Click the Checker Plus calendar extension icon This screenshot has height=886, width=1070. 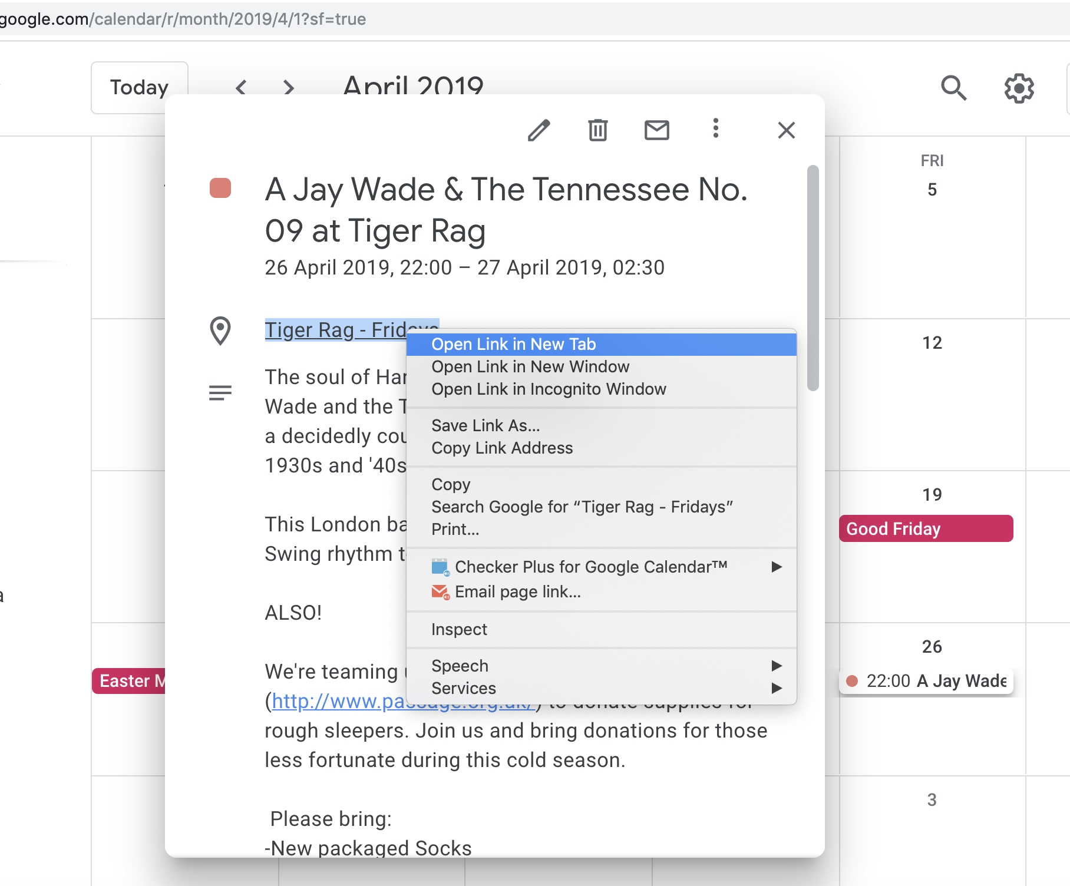click(440, 567)
